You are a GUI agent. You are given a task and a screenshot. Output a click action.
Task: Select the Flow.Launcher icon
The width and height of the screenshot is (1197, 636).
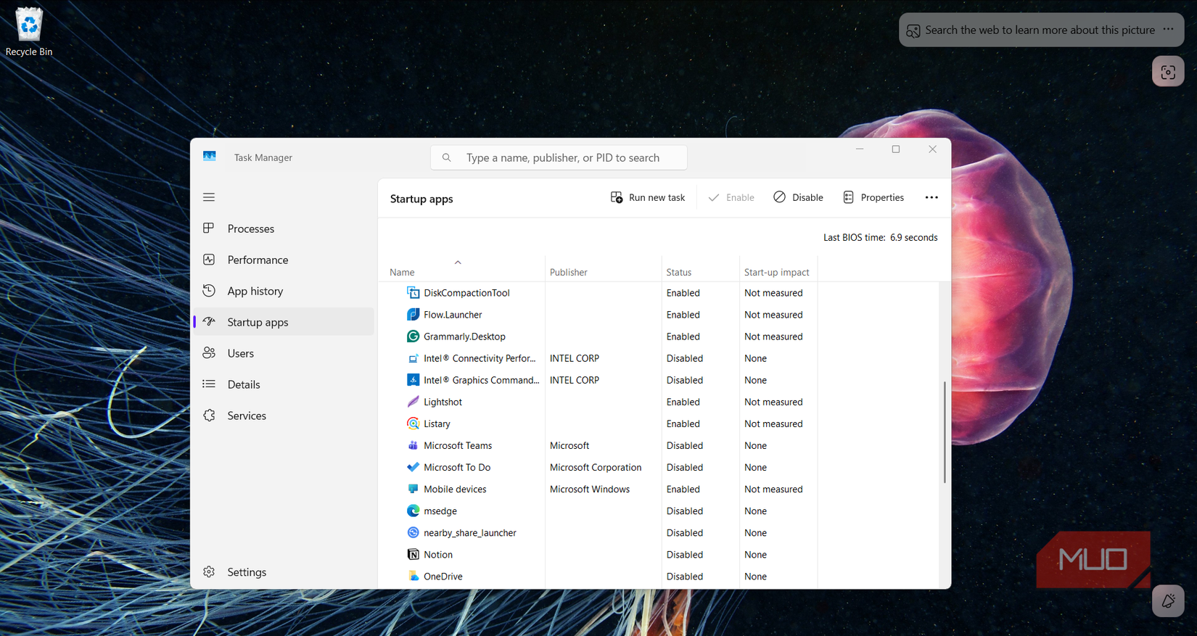click(413, 315)
